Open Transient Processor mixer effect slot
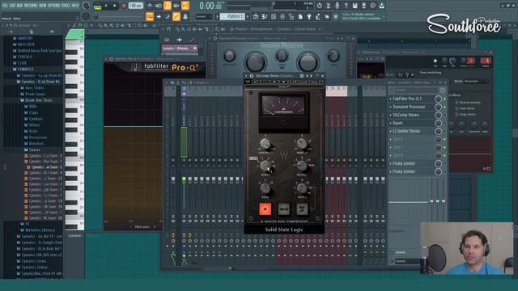 point(409,107)
